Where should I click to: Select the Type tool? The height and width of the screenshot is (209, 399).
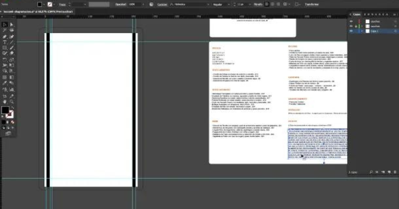pyautogui.click(x=5, y=42)
